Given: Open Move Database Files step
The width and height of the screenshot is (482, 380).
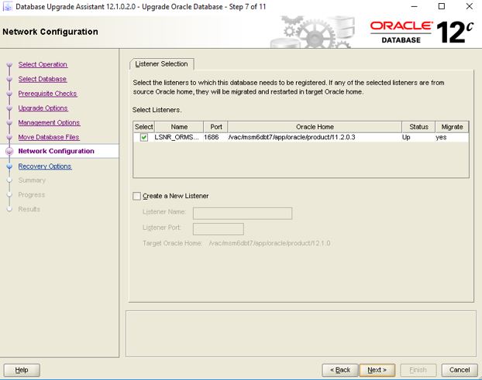Looking at the screenshot, I should pyautogui.click(x=49, y=137).
